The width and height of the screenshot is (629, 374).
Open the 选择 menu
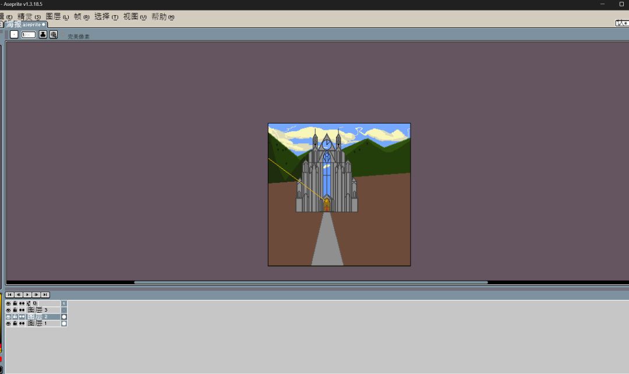tap(107, 17)
